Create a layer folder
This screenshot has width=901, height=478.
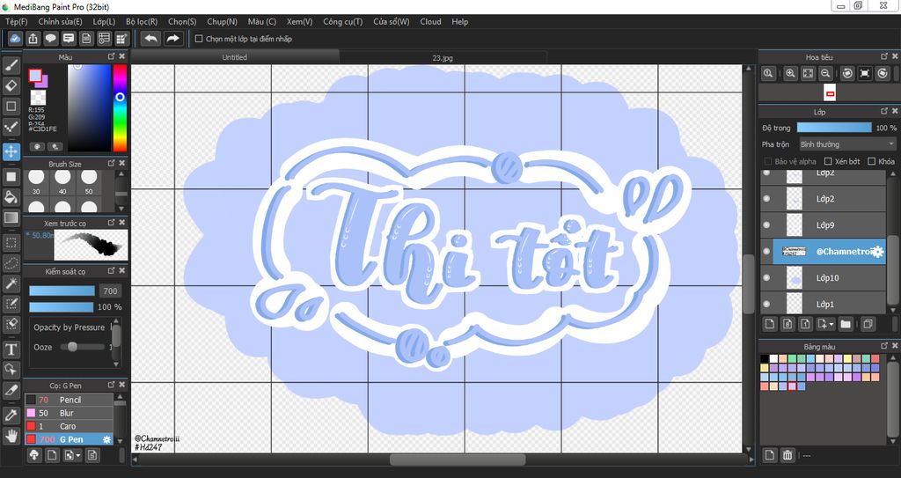846,324
